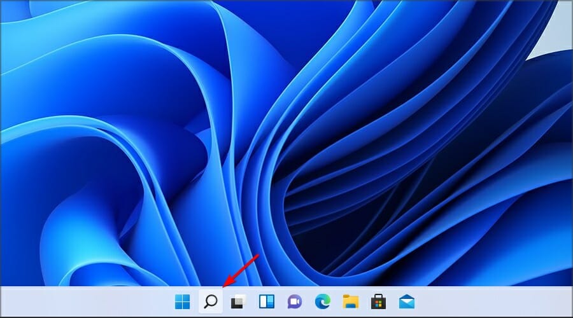Open File Explorer folder icon
Viewport: 573px width, 318px height.
350,301
